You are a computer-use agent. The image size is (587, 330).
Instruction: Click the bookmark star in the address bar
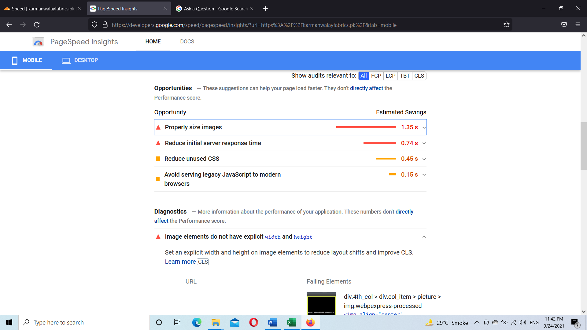[x=506, y=25]
